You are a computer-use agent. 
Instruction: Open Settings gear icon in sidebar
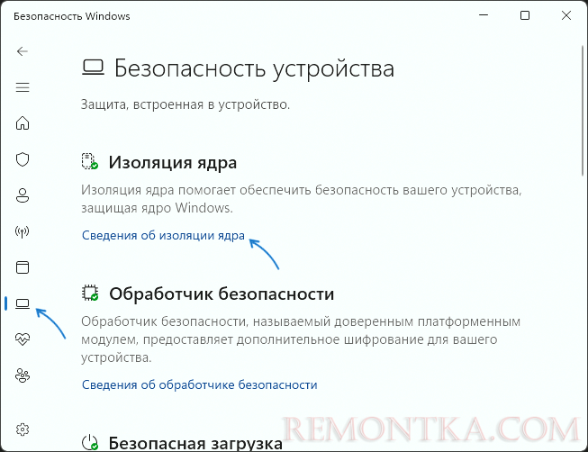23,429
